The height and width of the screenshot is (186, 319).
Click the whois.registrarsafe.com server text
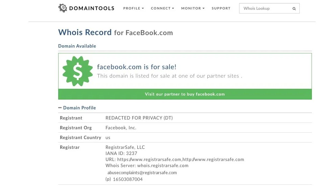pyautogui.click(x=163, y=165)
